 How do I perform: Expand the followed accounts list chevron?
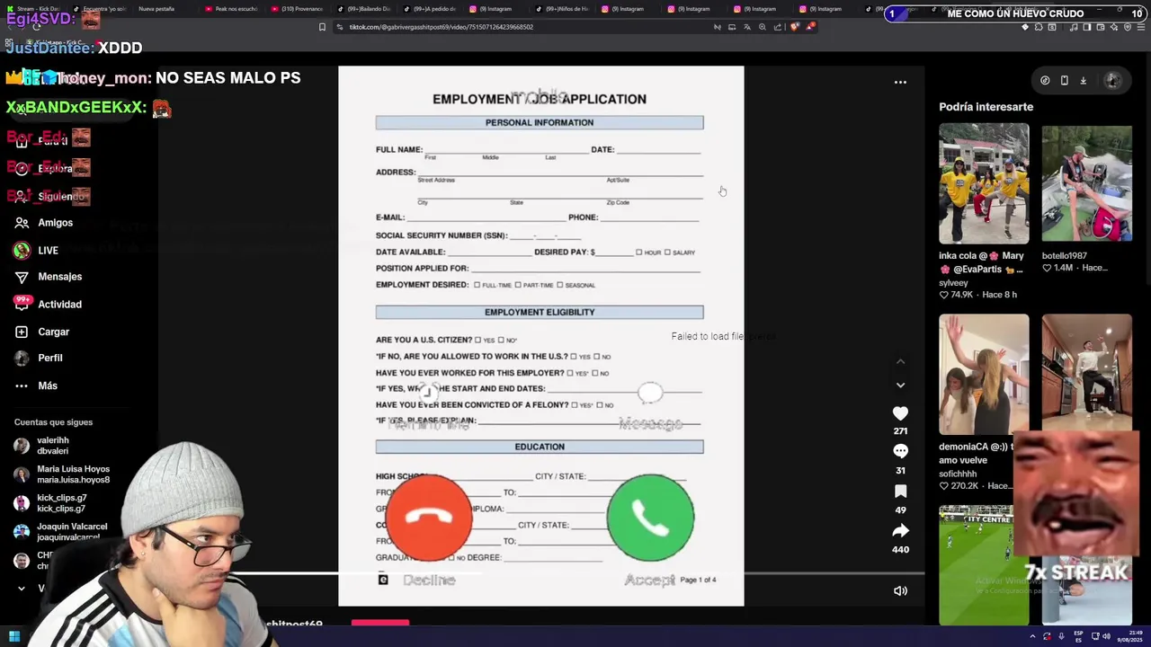click(21, 589)
